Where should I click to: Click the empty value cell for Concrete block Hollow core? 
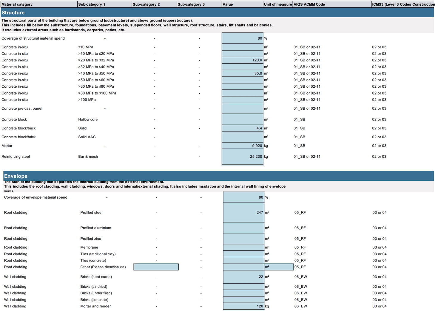[242, 119]
